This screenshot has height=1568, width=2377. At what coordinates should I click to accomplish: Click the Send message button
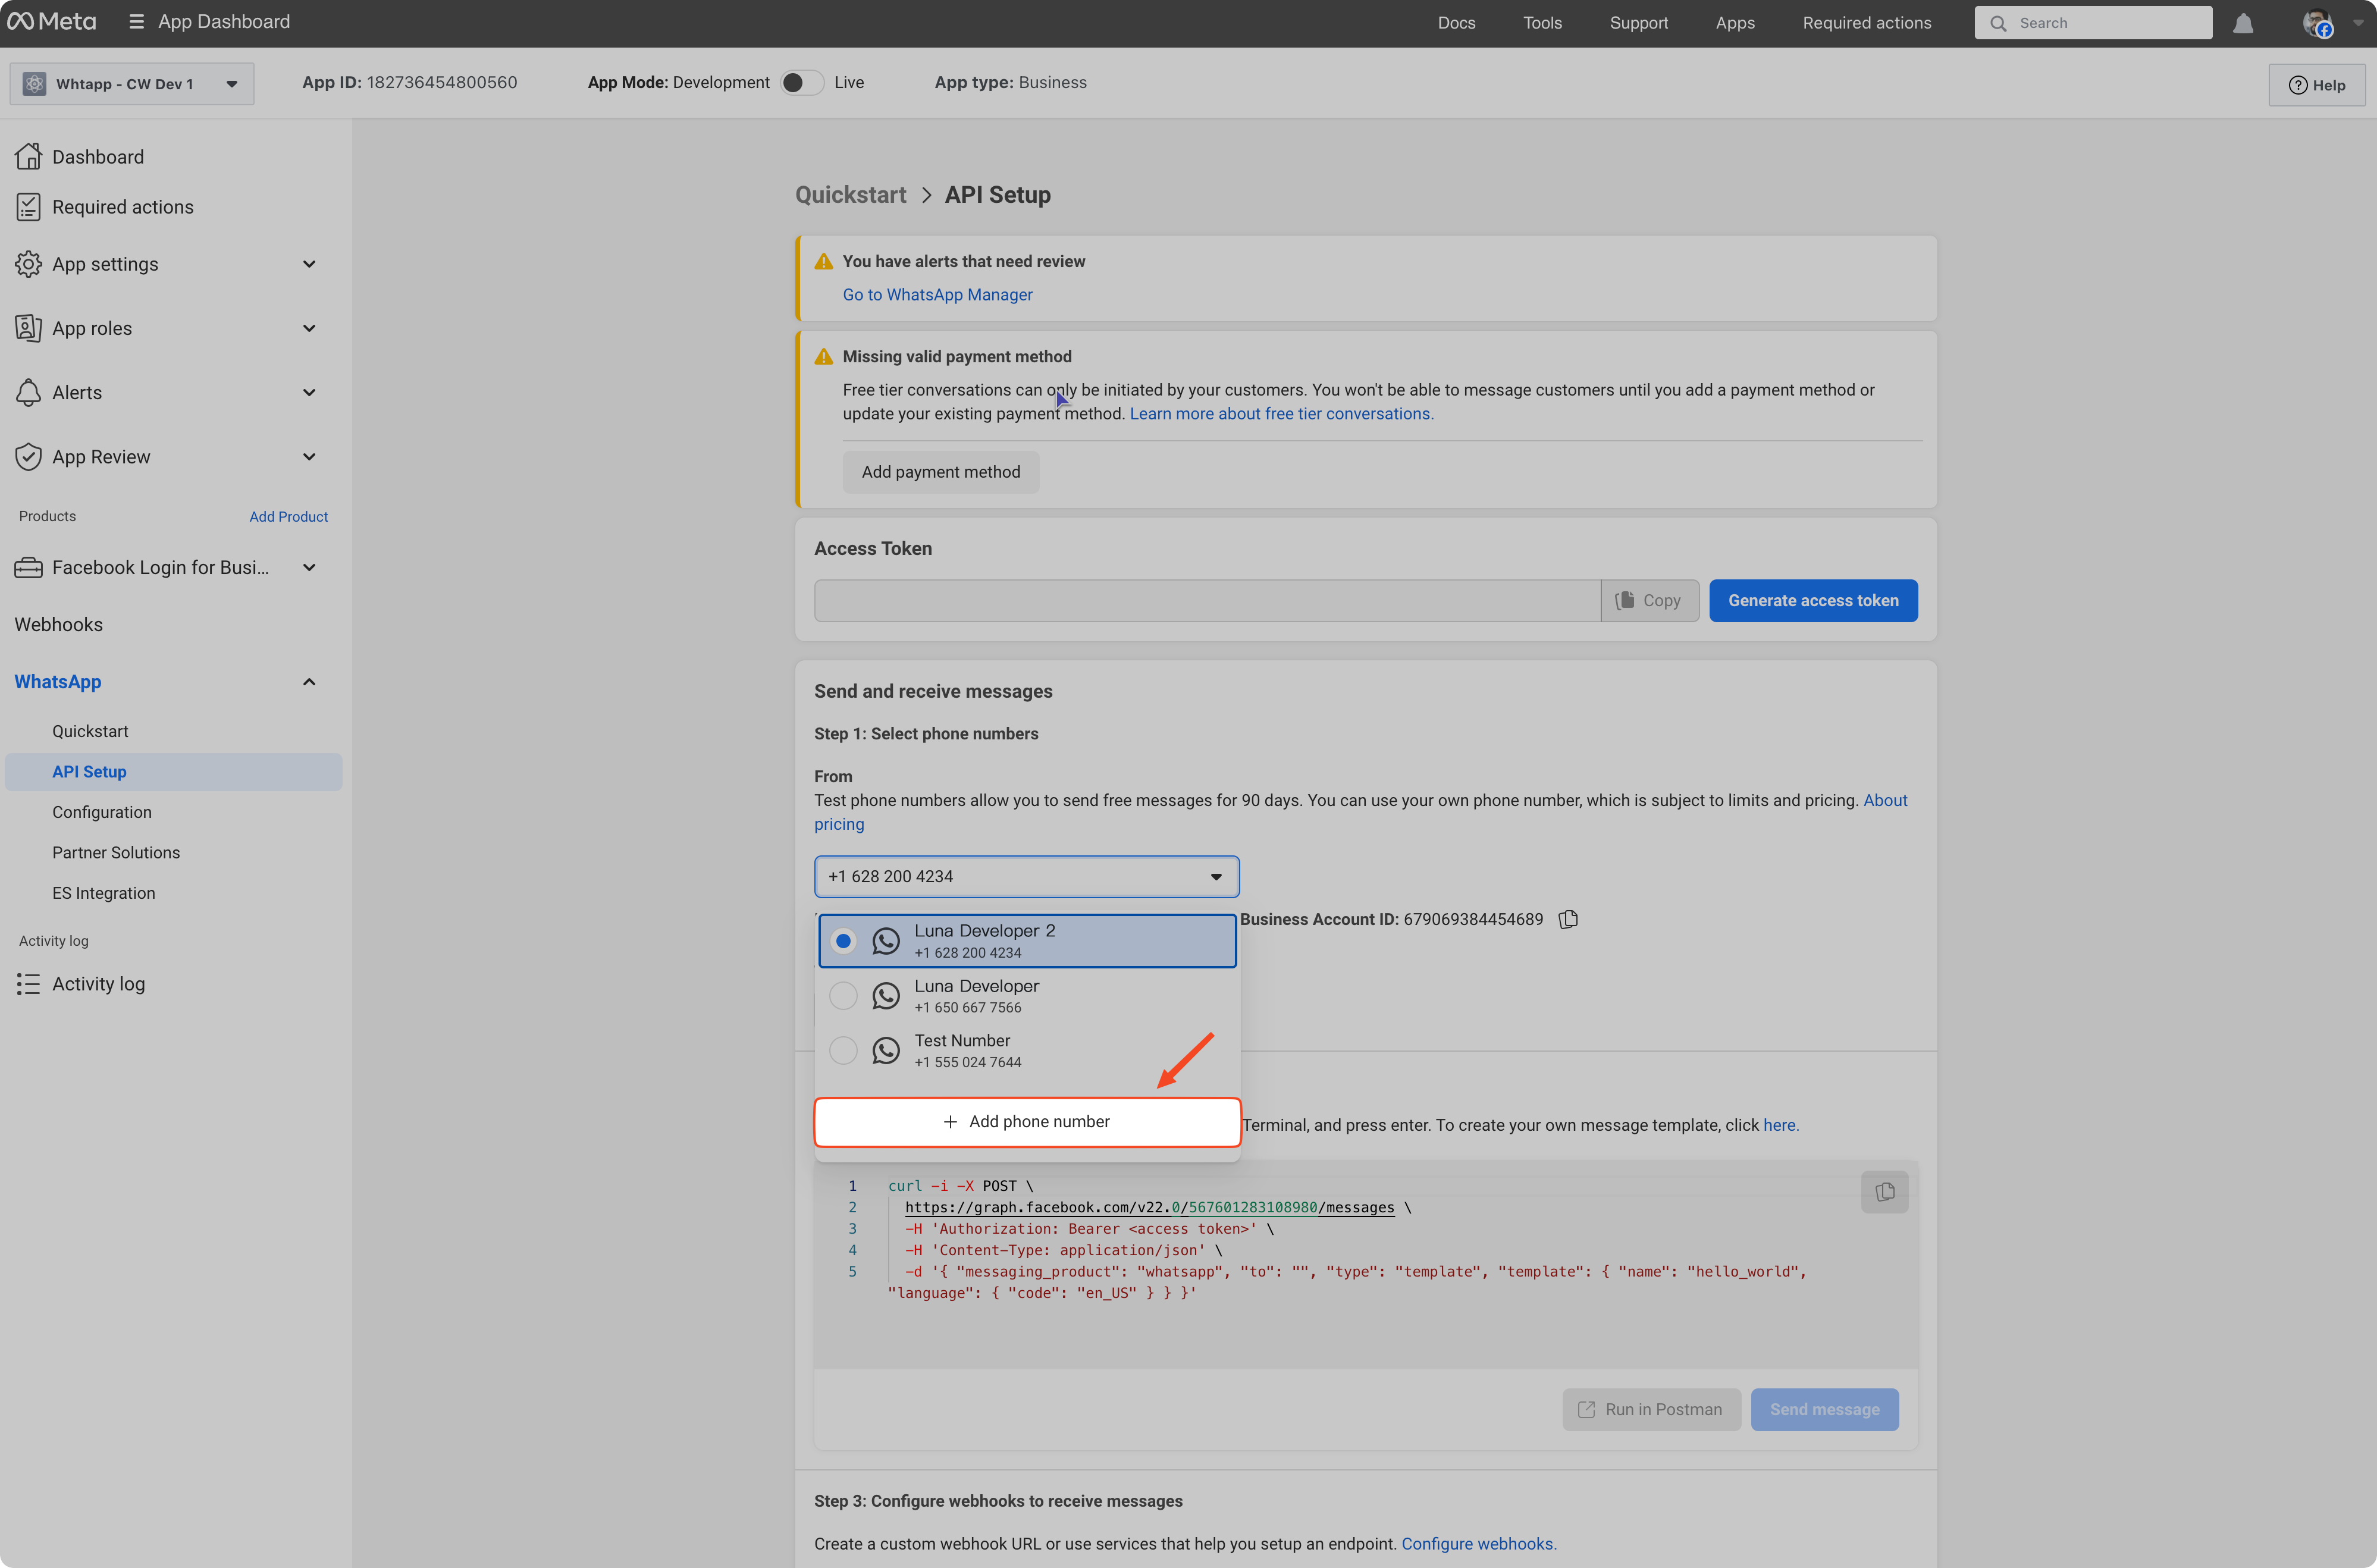point(1824,1409)
